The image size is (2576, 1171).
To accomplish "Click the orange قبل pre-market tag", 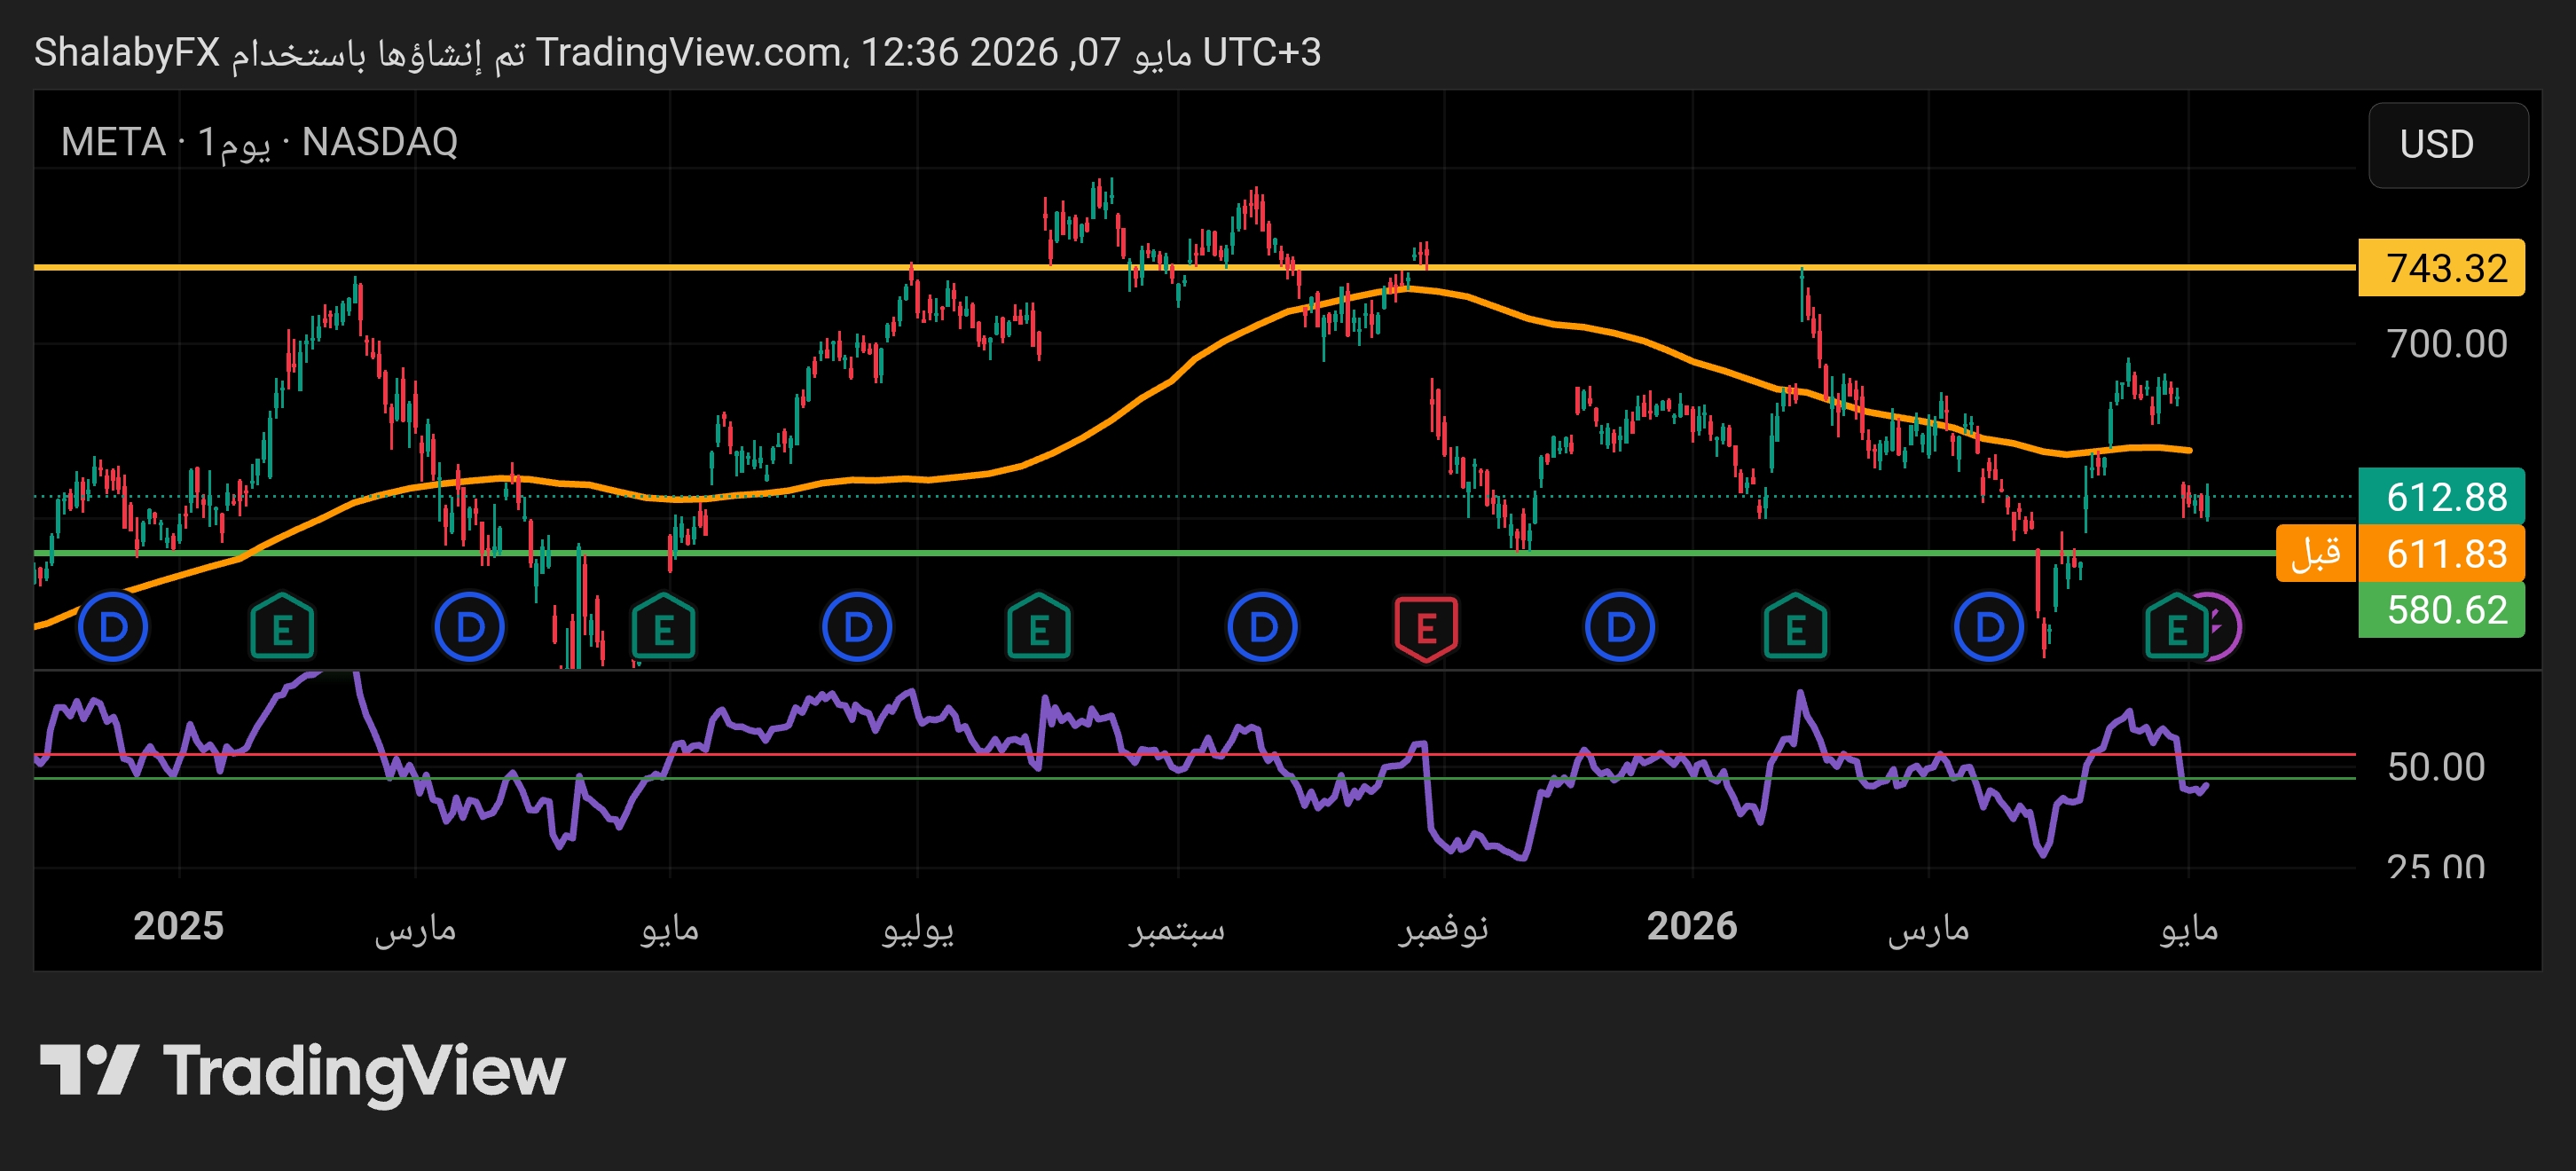I will coord(2316,553).
